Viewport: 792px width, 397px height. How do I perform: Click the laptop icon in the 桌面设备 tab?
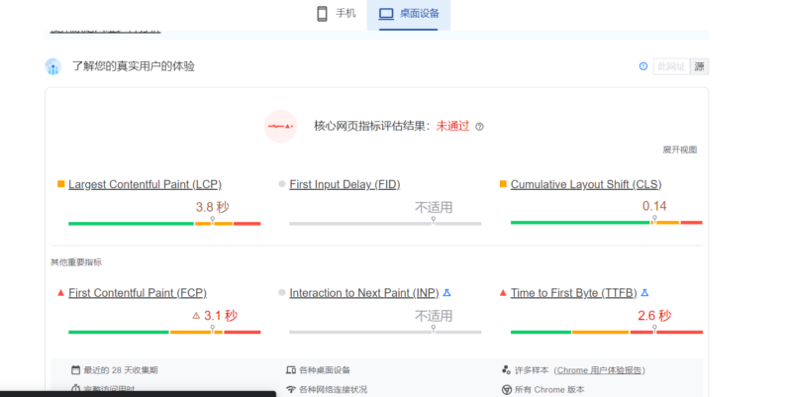point(386,14)
